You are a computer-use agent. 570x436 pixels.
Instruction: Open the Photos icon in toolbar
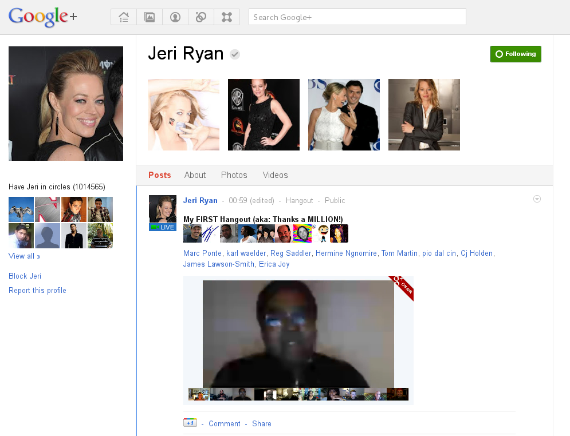click(150, 17)
